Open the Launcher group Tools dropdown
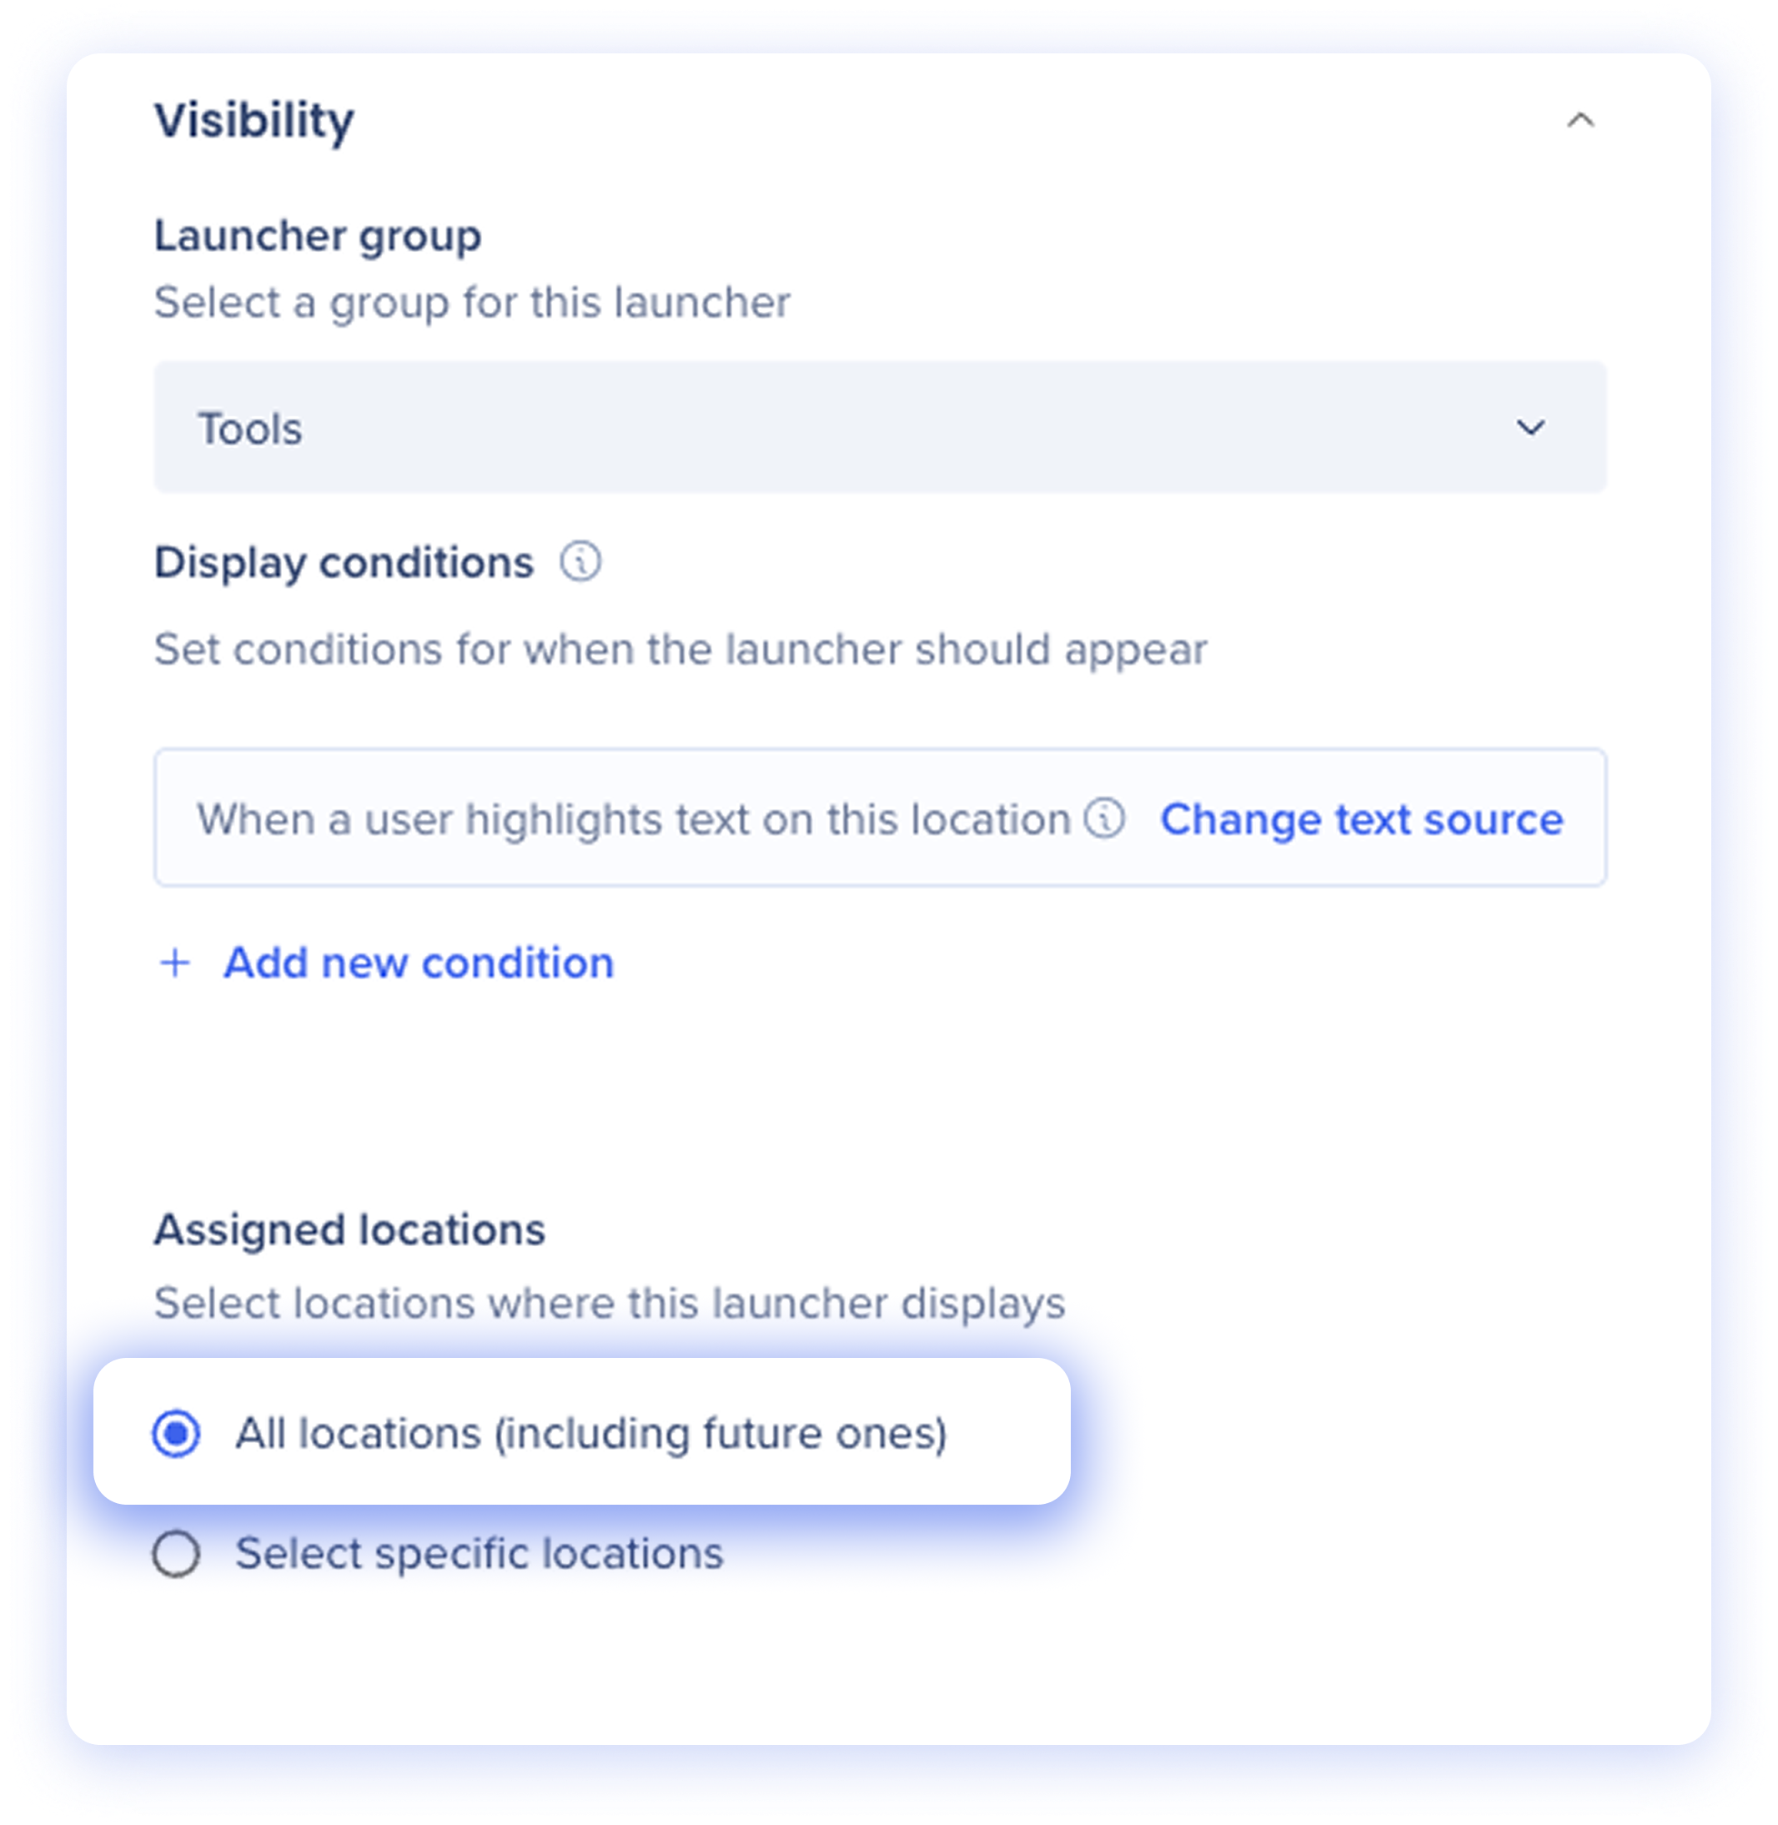1778x1825 pixels. point(880,427)
